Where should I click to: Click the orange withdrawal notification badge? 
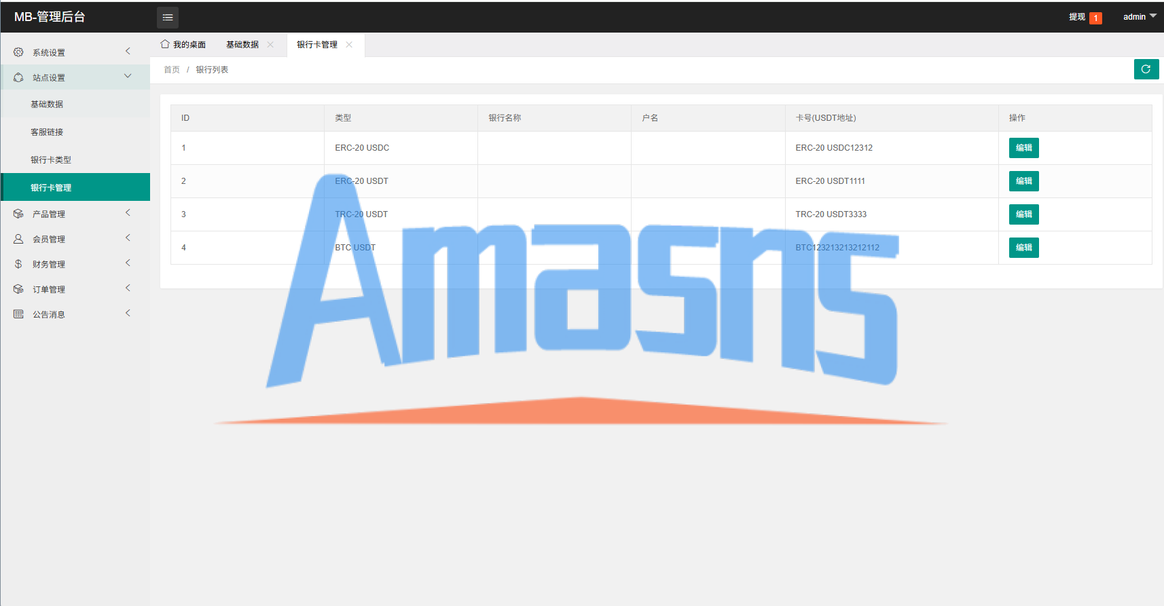(1095, 18)
